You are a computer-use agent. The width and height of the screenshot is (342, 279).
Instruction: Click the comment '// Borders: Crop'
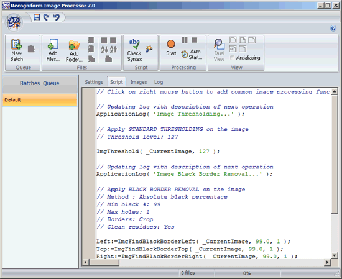pyautogui.click(x=125, y=219)
